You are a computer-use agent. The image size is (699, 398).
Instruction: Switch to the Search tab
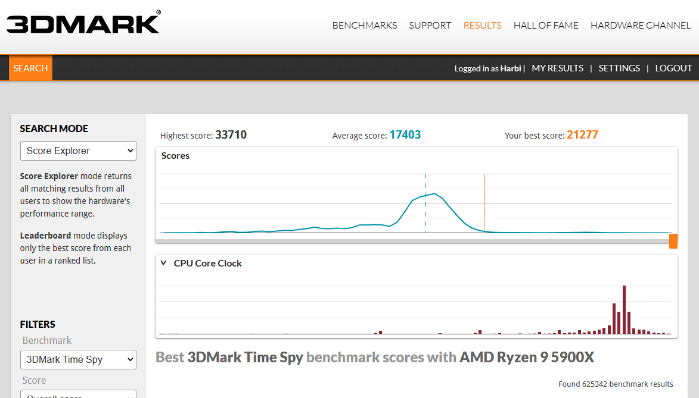tap(30, 68)
